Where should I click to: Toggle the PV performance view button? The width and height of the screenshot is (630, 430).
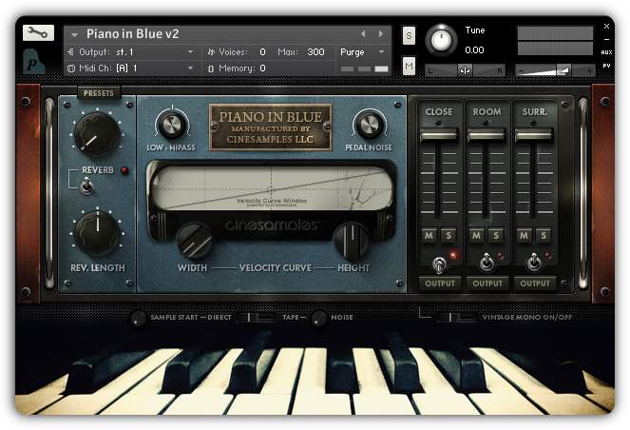coord(606,66)
